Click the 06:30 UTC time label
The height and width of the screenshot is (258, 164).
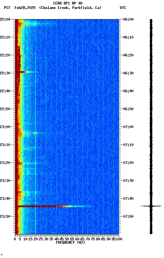click(x=128, y=73)
